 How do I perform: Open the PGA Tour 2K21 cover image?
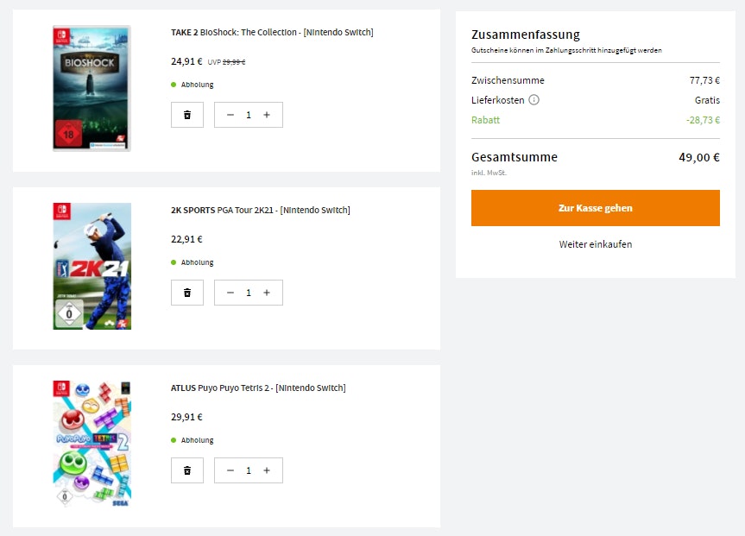pos(92,266)
